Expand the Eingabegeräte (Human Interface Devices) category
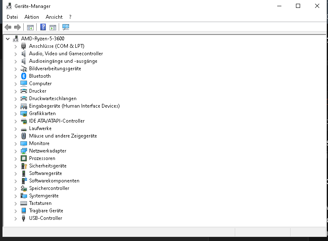 pyautogui.click(x=16, y=106)
